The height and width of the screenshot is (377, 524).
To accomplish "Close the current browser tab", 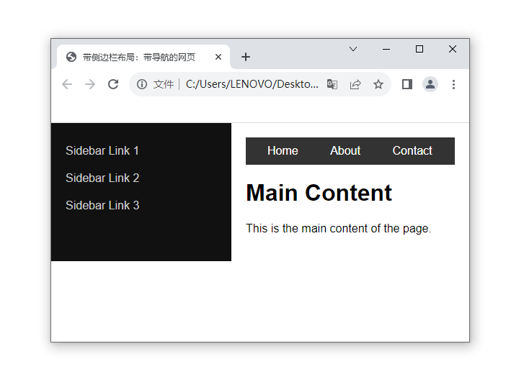I will click(x=218, y=57).
